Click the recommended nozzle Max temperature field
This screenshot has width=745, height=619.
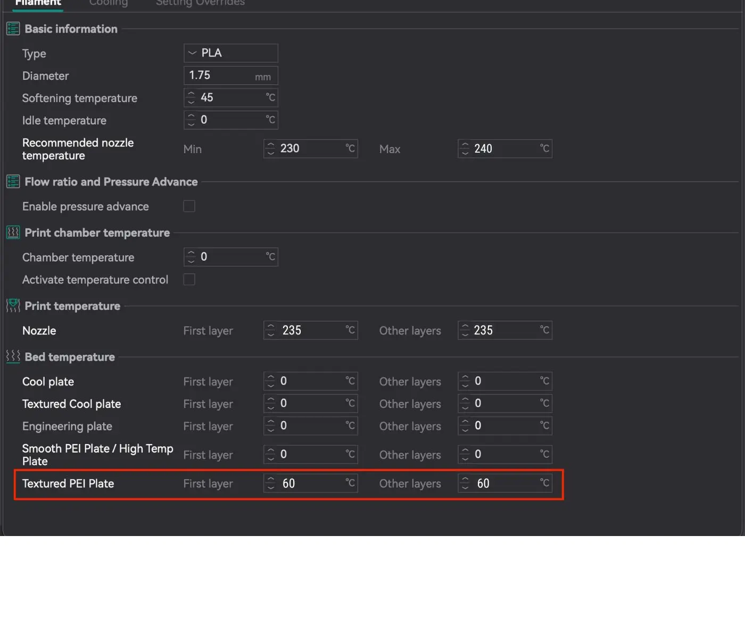[x=505, y=149]
